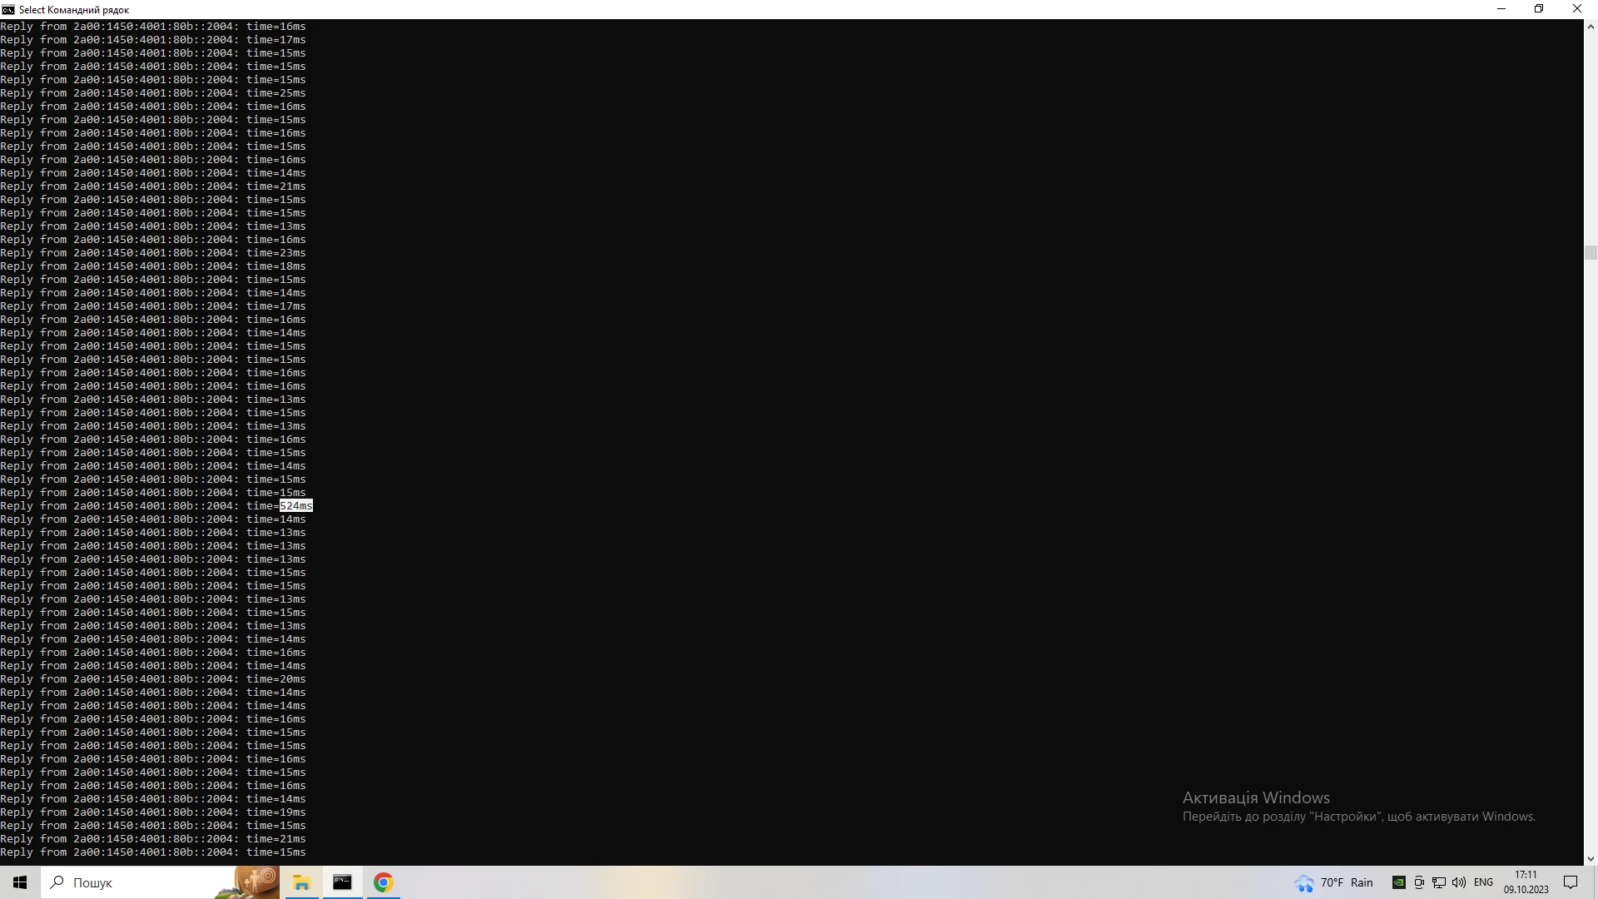Click the vertical scrollbar thumb

1591,252
